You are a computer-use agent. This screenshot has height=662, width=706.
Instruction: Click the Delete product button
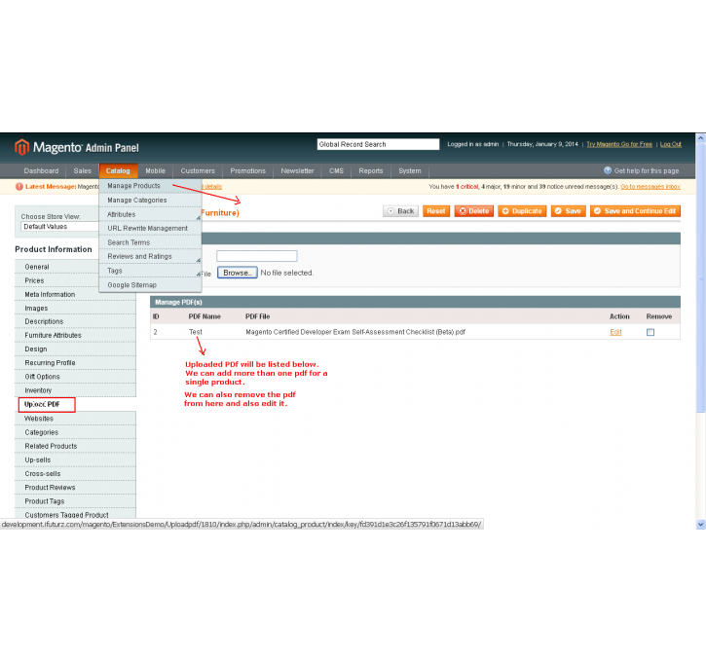click(x=473, y=211)
